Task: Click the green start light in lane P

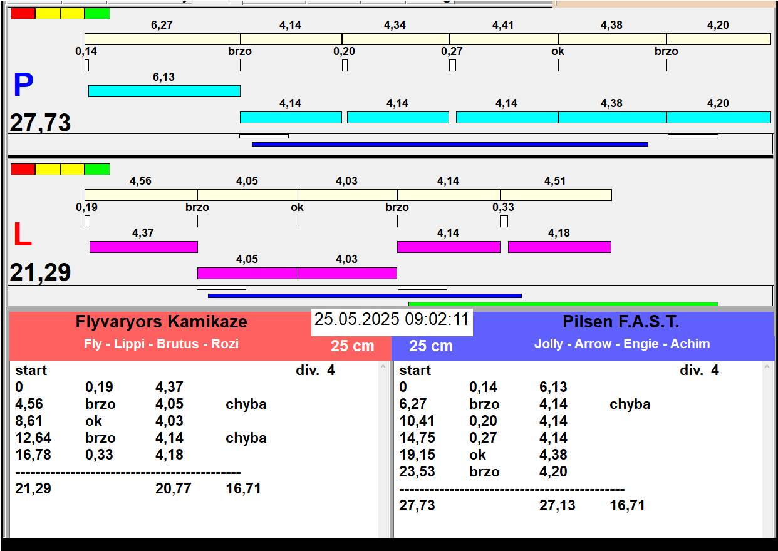Action: [97, 13]
